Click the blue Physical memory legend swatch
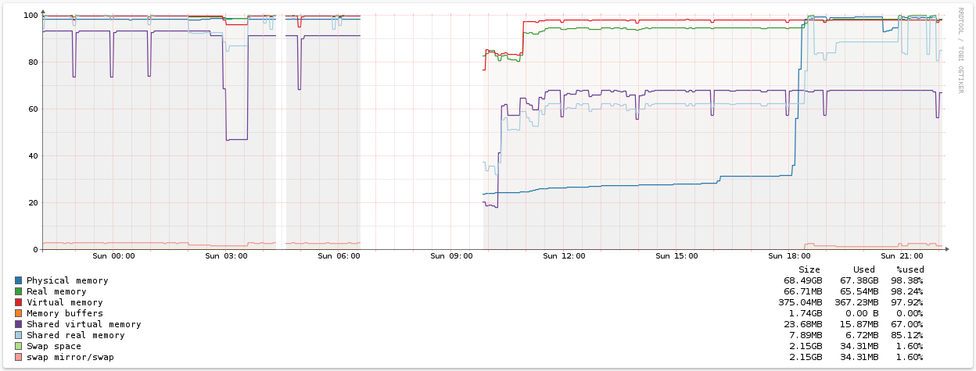976x371 pixels. tap(18, 280)
